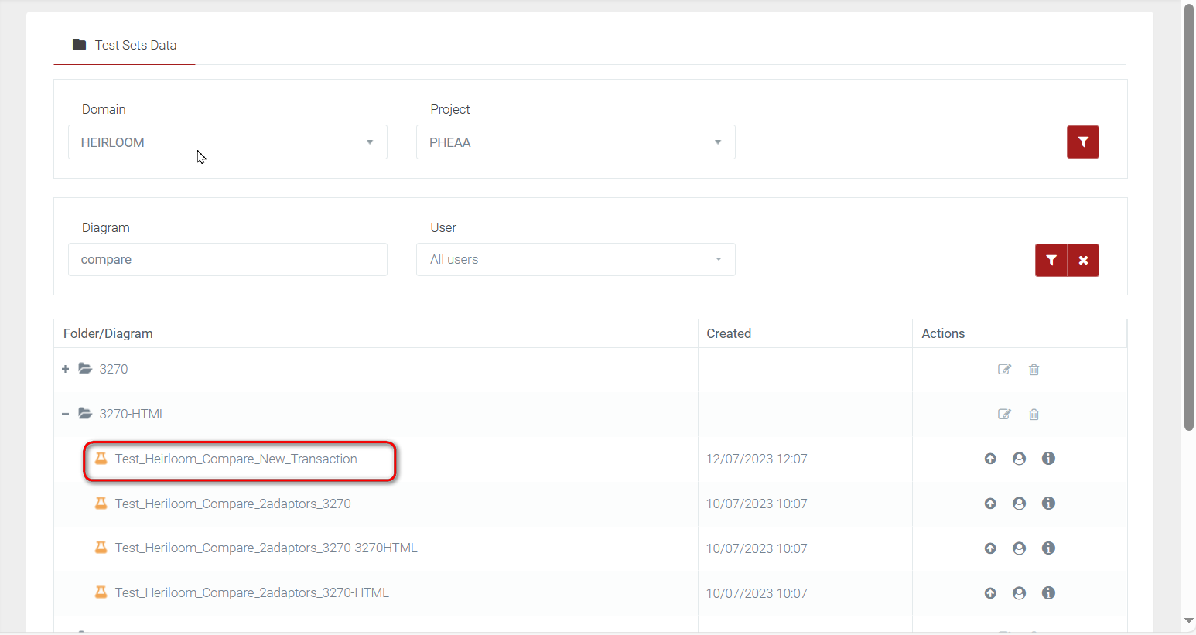Collapse the 3270-HTML folder
The width and height of the screenshot is (1196, 635).
pos(66,415)
